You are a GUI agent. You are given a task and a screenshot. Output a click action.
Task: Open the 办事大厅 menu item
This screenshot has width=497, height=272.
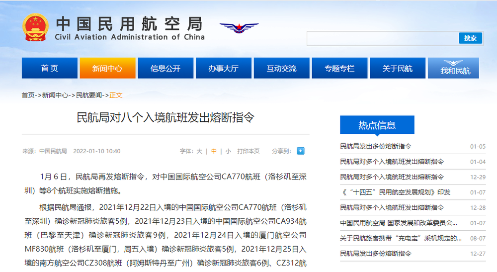(x=223, y=69)
